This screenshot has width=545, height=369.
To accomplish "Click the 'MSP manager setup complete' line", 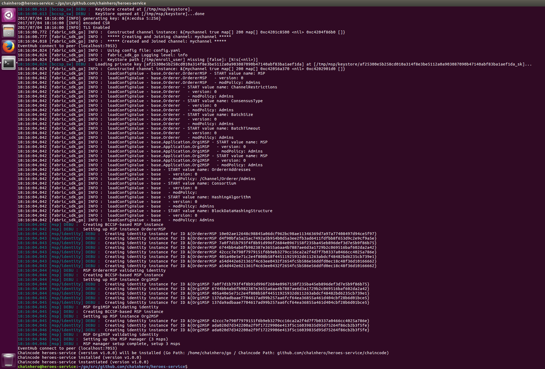I will coord(132,344).
